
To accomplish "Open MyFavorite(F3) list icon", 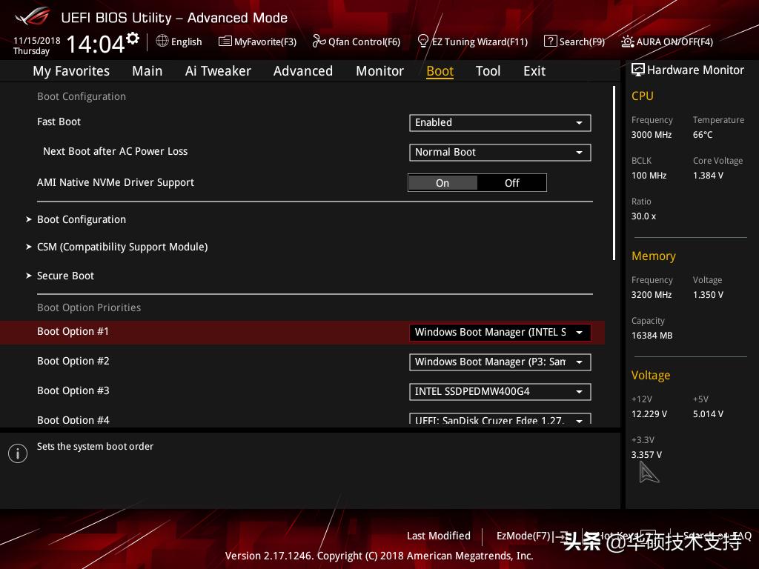I will (x=225, y=41).
